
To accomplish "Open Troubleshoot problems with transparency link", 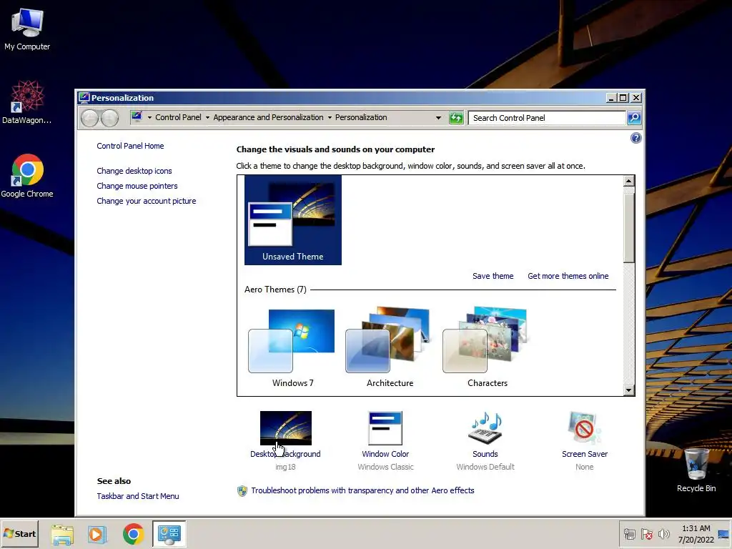I will click(x=362, y=490).
